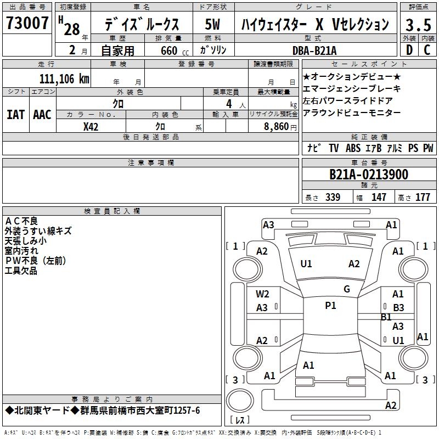Click the W2 marker on the car diagram
Viewport: 439px width, 439px height.
pos(262,294)
